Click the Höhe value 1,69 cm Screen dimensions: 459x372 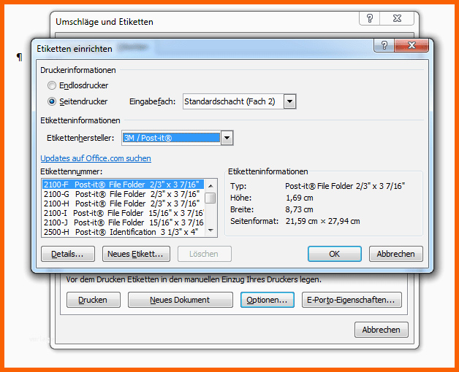[x=300, y=198]
